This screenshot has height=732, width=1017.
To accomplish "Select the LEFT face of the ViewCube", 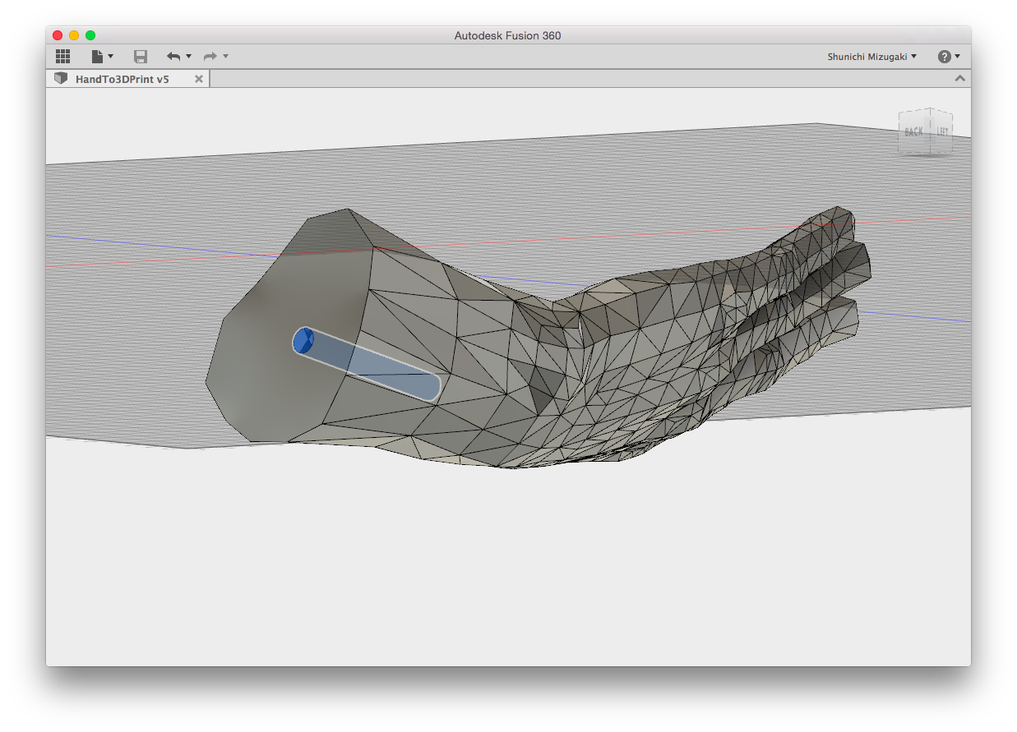I will coord(942,132).
